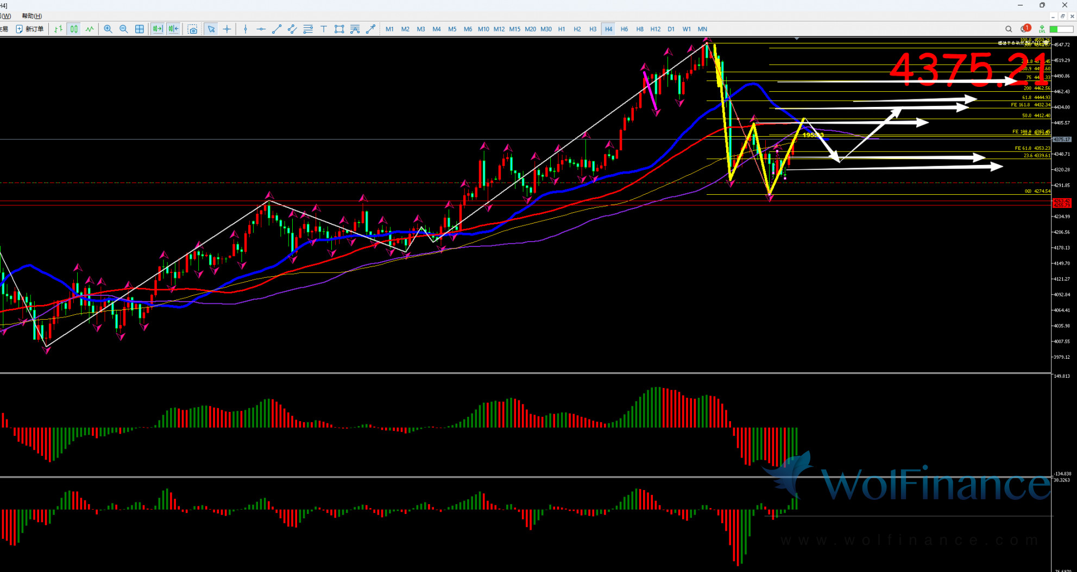Switch to line chart mode
This screenshot has height=572, width=1077.
pos(90,29)
